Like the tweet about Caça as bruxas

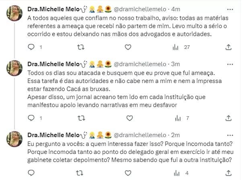pyautogui.click(x=128, y=118)
